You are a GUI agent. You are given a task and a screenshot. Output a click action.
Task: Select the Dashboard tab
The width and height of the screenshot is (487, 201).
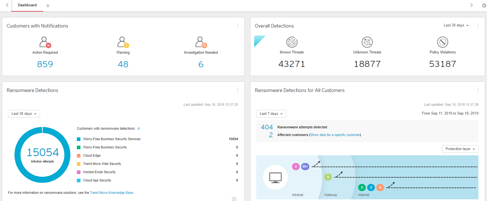(27, 5)
